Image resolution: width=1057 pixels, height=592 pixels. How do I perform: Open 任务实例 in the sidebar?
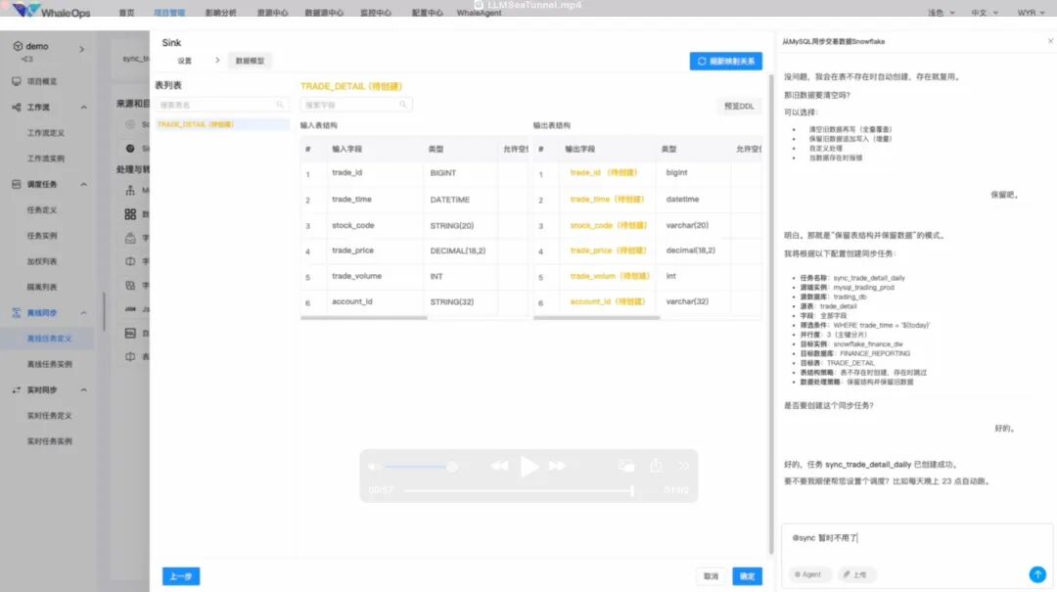42,236
